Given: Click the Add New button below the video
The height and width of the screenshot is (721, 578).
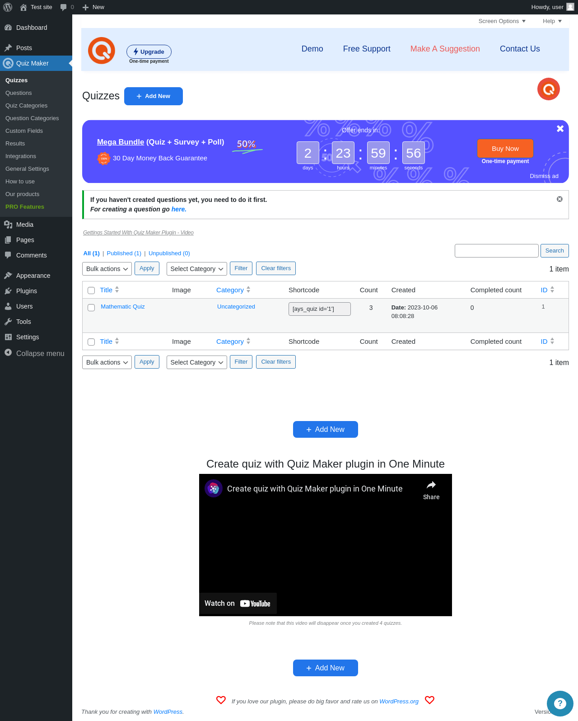Looking at the screenshot, I should [326, 668].
